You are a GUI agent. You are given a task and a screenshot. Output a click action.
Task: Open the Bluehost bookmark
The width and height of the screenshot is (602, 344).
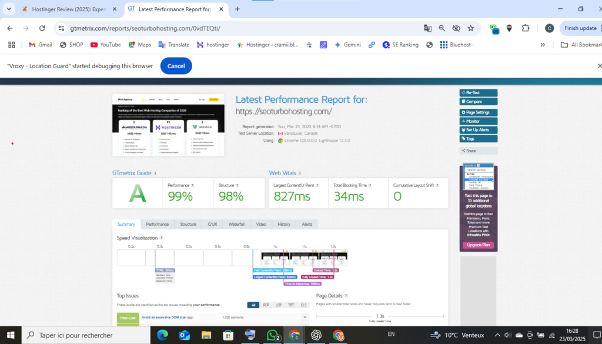click(x=457, y=45)
